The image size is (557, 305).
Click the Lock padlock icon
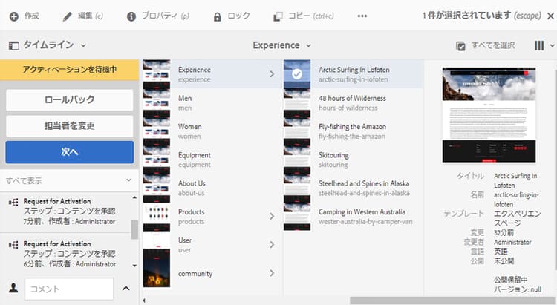tap(217, 16)
